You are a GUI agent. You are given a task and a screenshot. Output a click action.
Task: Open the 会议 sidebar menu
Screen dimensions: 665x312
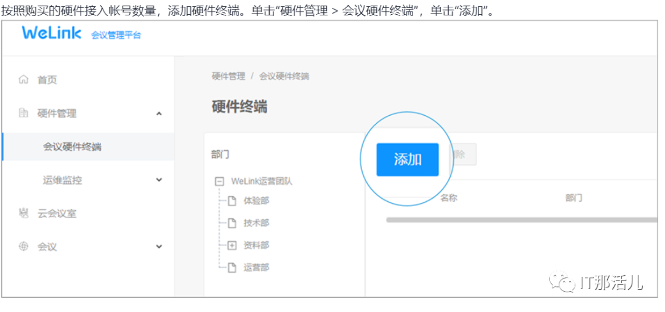47,247
